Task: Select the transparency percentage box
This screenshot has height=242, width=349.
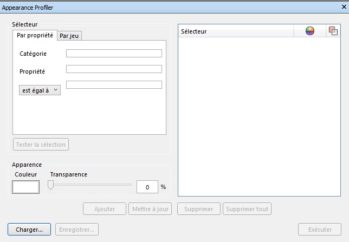Action: (x=147, y=187)
